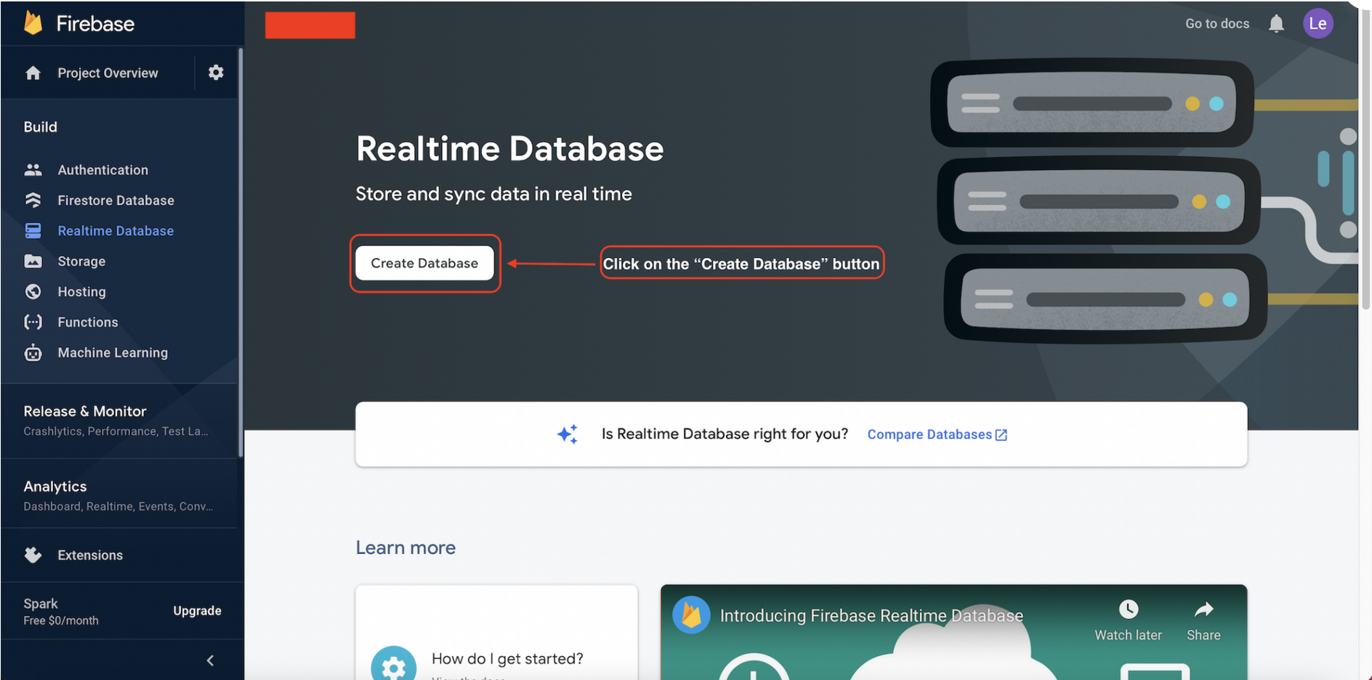
Task: Click the Watch later clock icon
Action: pyautogui.click(x=1129, y=609)
